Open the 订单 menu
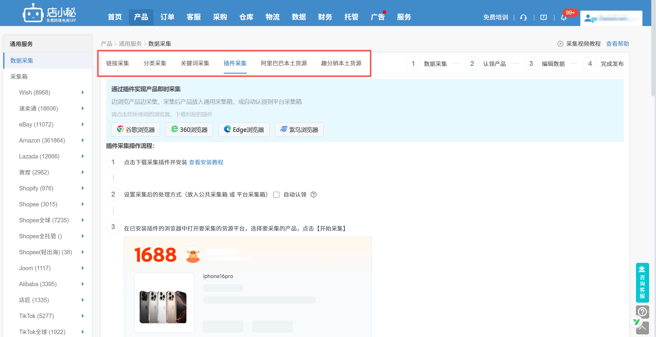Image resolution: width=656 pixels, height=337 pixels. point(167,17)
